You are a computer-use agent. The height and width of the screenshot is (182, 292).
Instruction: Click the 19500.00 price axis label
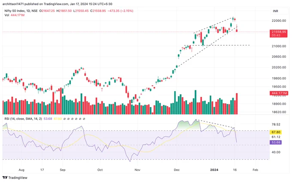279,87
